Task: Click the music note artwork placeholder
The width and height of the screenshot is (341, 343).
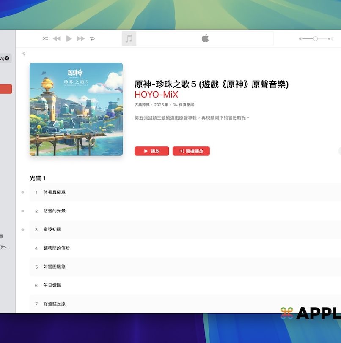Action: click(129, 38)
